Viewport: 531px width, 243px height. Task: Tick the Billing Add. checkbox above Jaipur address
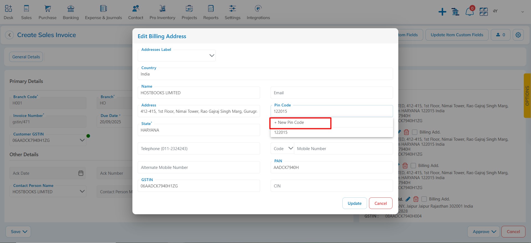click(x=424, y=199)
